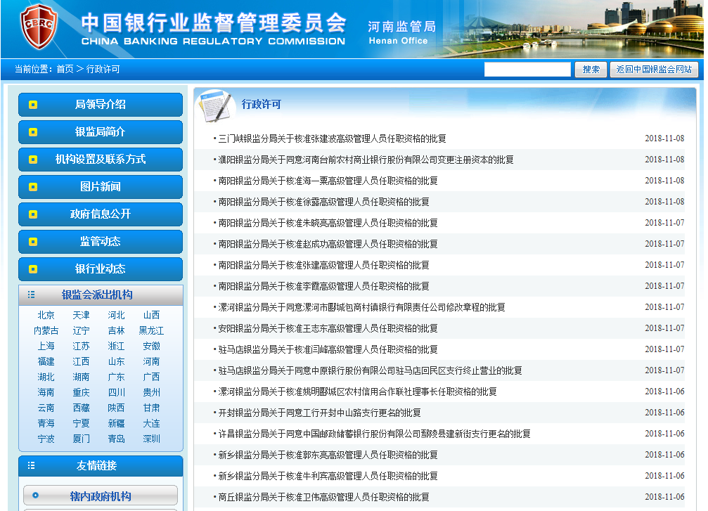Click the CBRC shield logo
708x511 pixels.
37,27
